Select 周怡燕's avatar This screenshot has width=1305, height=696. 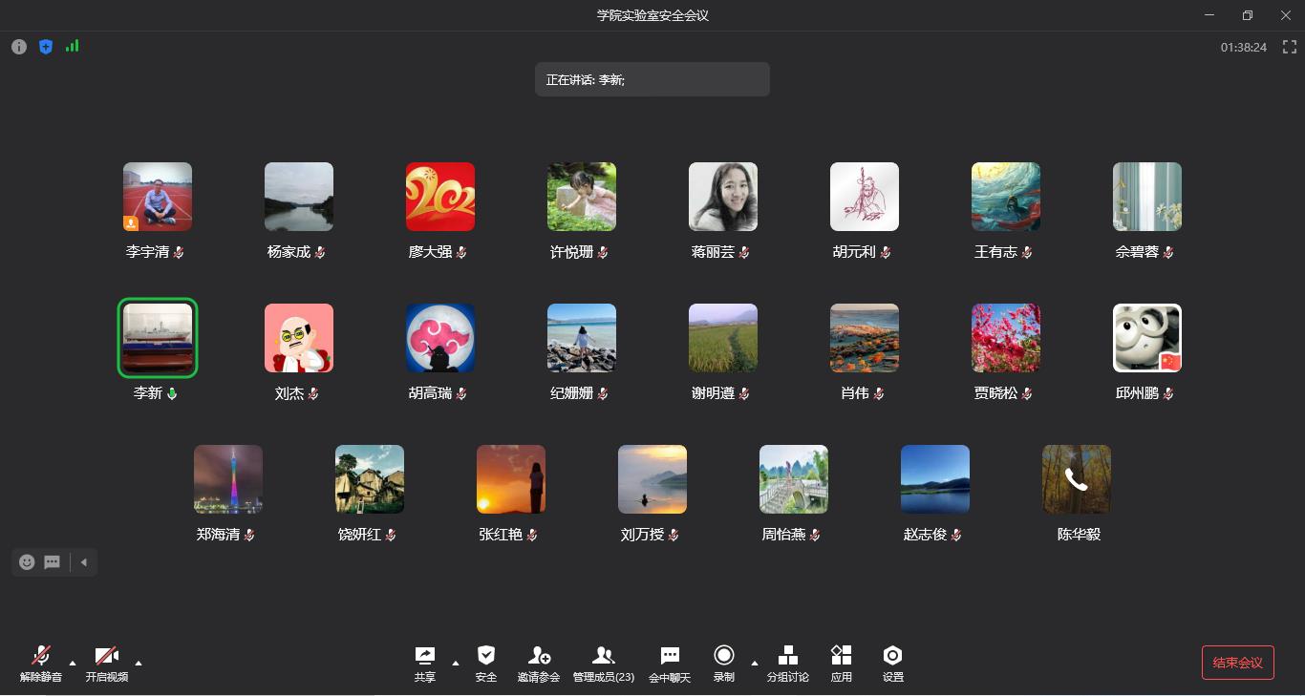click(x=794, y=479)
